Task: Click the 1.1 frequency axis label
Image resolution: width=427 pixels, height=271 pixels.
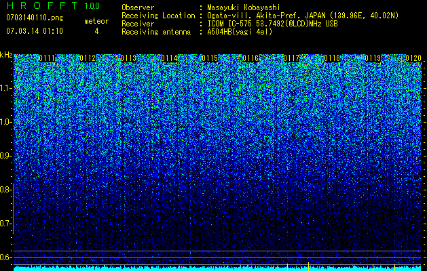Action: [x=5, y=88]
